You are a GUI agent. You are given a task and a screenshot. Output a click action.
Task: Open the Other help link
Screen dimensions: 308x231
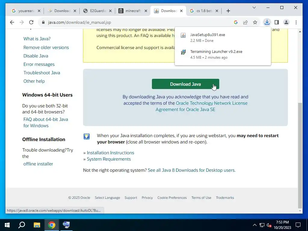(x=34, y=81)
